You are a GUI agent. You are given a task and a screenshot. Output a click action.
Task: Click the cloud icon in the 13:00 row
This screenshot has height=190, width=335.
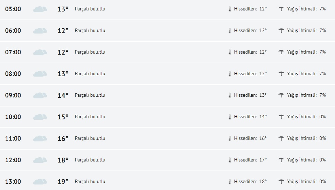coord(40,182)
